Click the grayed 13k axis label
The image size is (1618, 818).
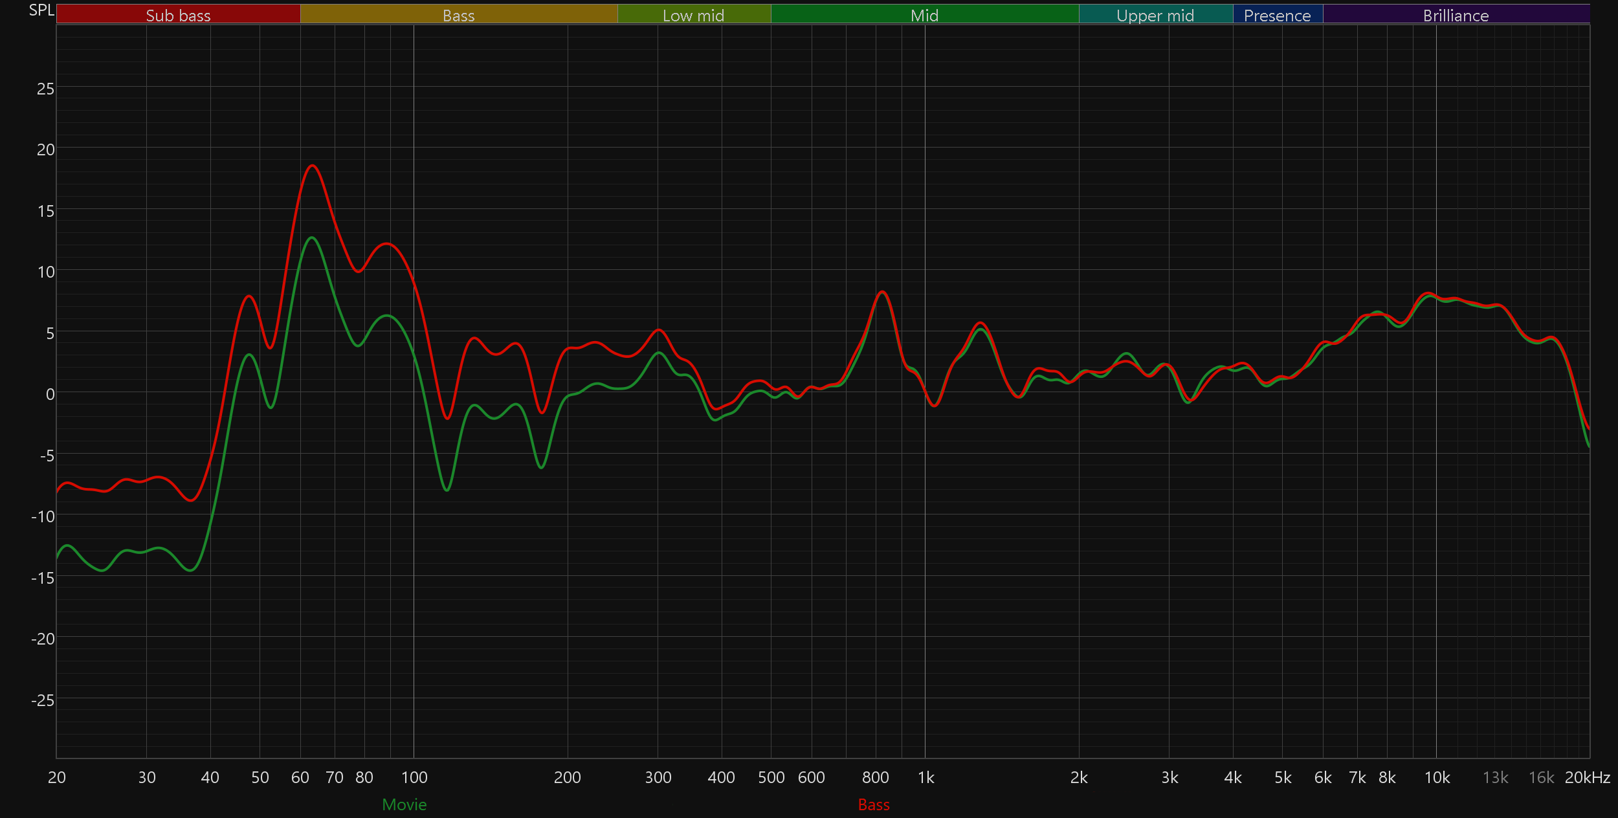[1495, 777]
